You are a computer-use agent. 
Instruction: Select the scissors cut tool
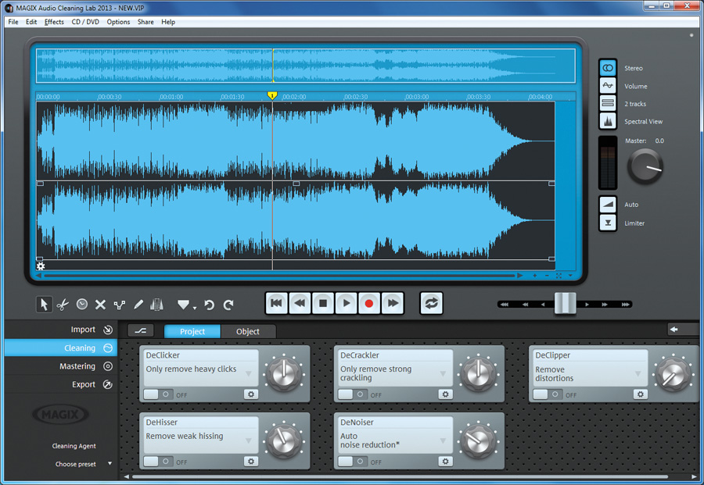pyautogui.click(x=63, y=305)
